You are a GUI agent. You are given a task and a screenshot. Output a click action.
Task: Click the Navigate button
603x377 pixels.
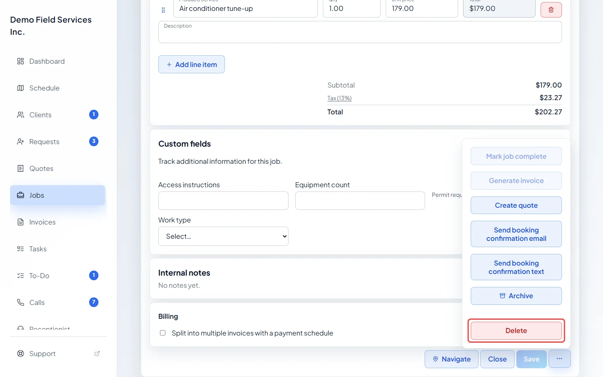(x=451, y=359)
